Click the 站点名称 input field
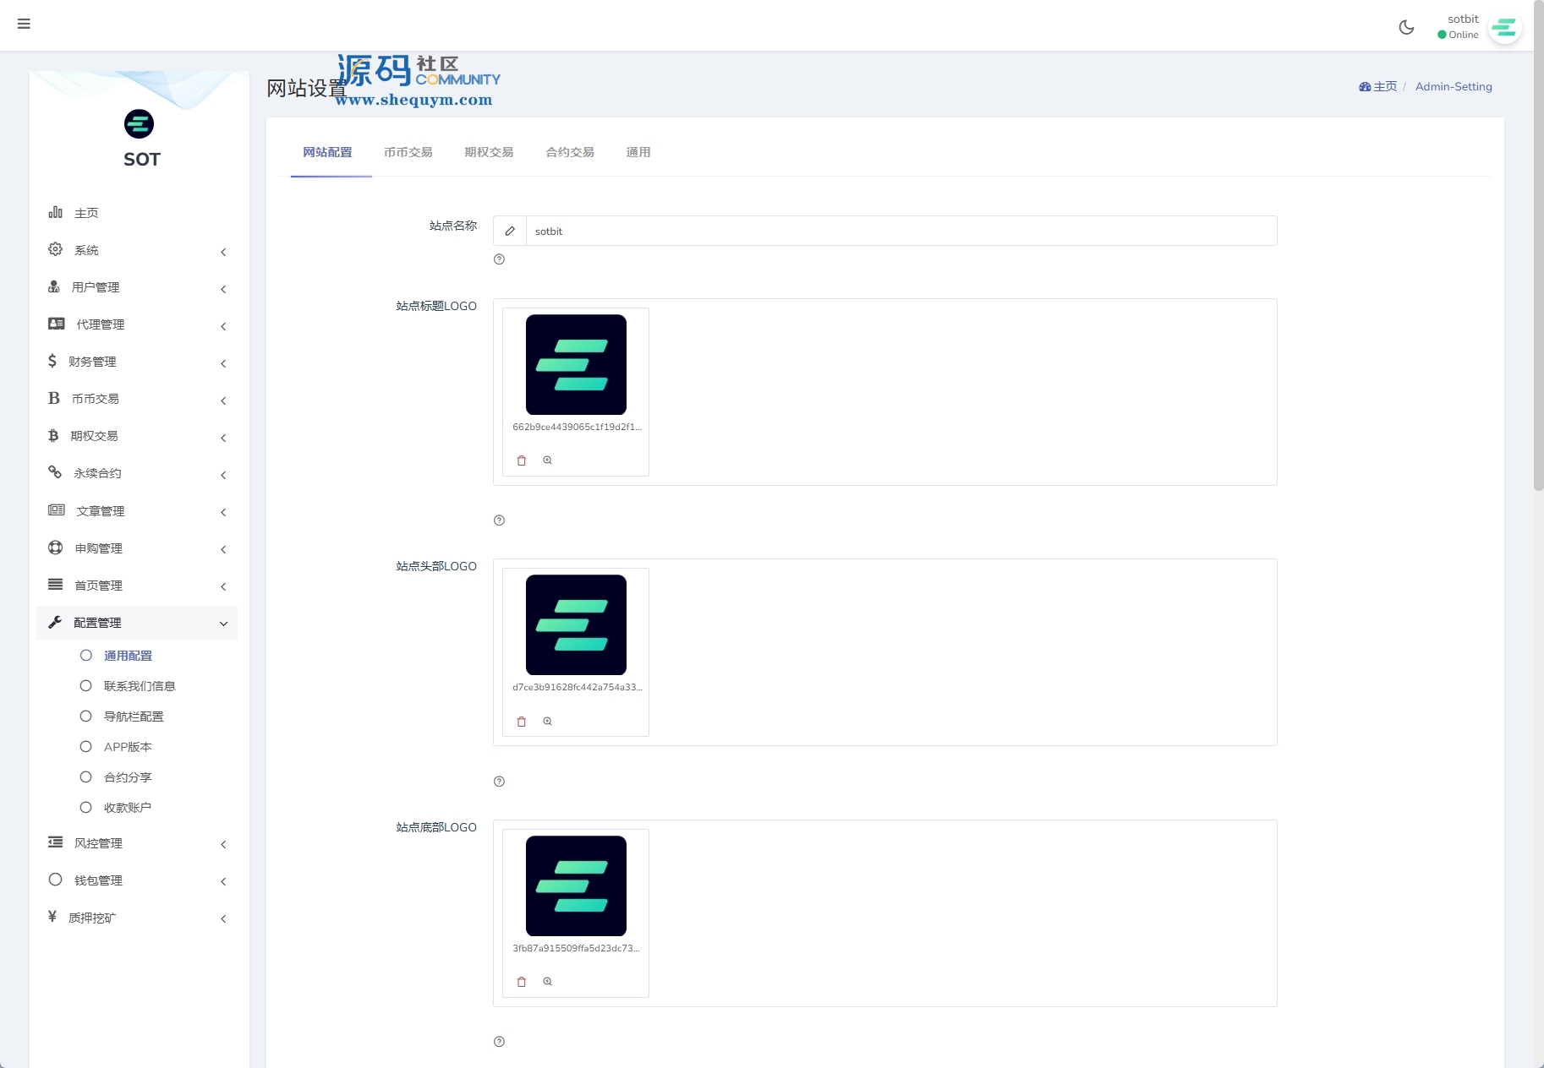The image size is (1544, 1068). tap(901, 231)
